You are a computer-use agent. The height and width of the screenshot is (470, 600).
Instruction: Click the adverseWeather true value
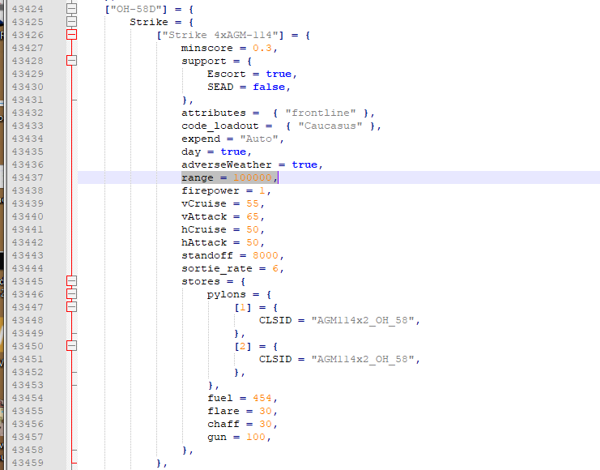coord(304,164)
